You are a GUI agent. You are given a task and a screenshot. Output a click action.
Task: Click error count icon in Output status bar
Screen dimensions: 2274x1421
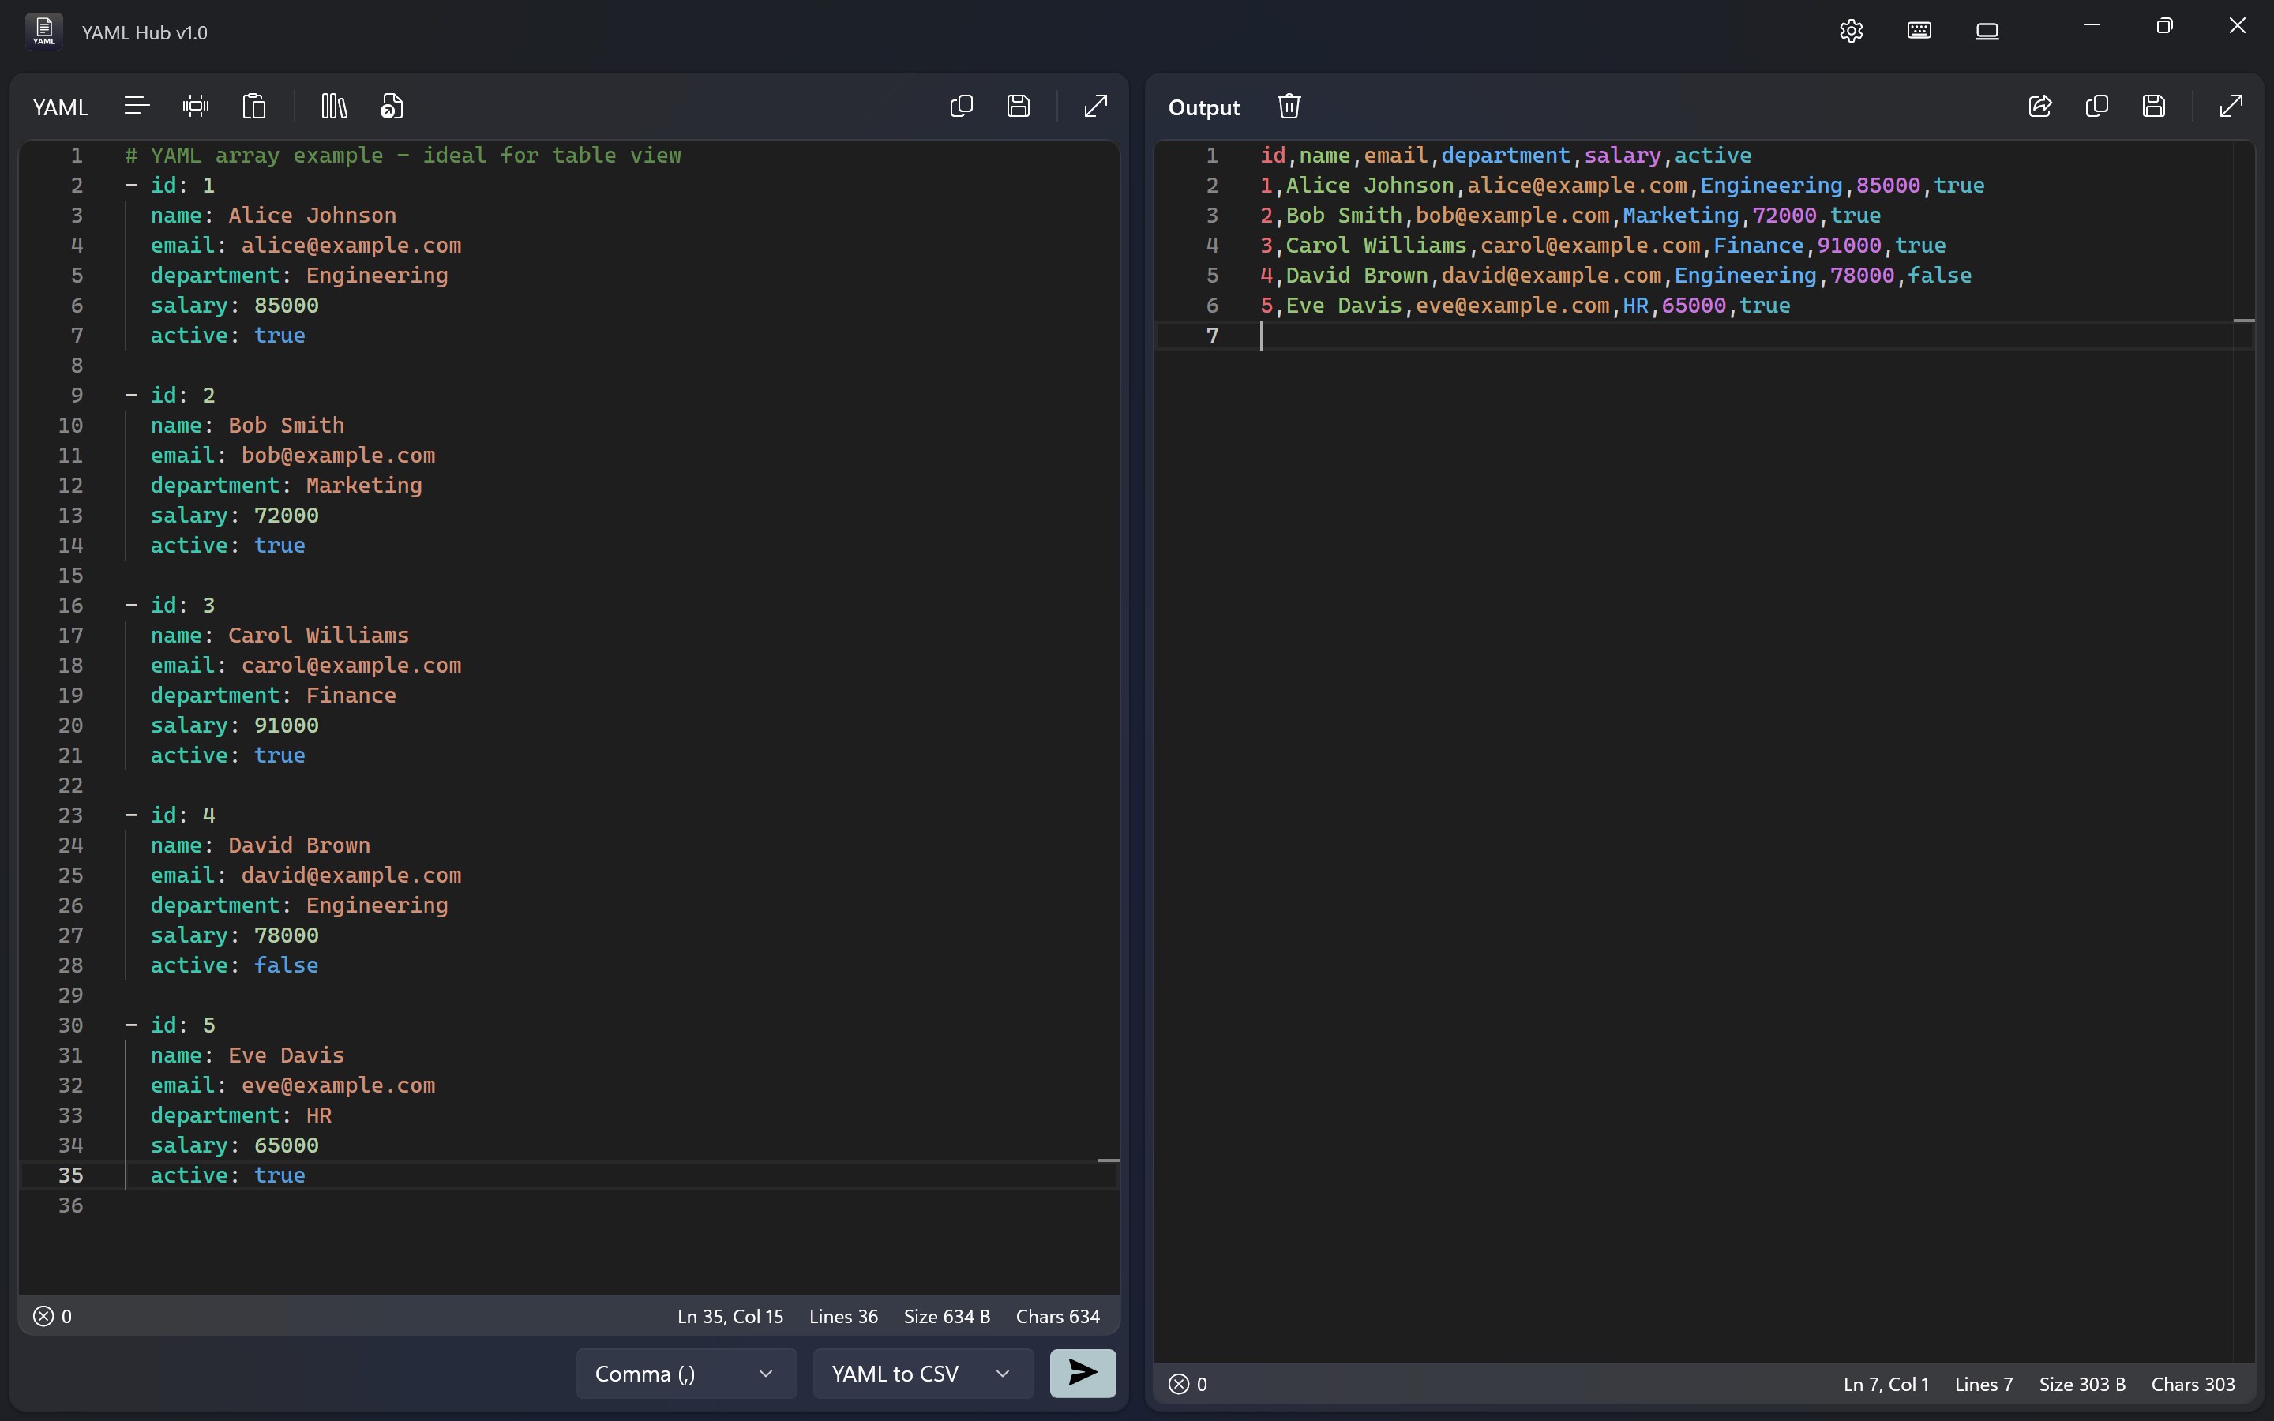1178,1383
